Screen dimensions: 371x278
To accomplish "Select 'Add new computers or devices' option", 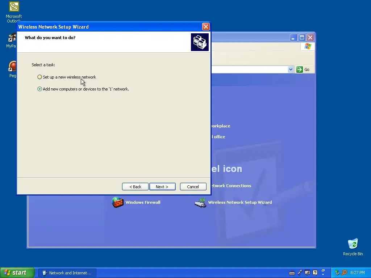I will (x=83, y=89).
